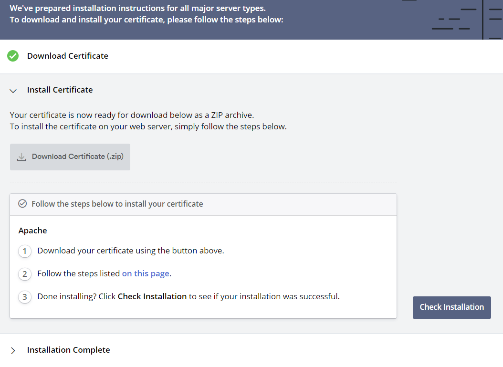Click the 'We've prepared installation instructions' banner text
Screen dimensions: 503x367
tap(137, 9)
